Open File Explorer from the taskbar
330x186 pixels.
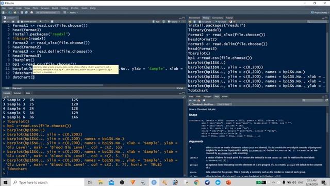pyautogui.click(x=101, y=182)
